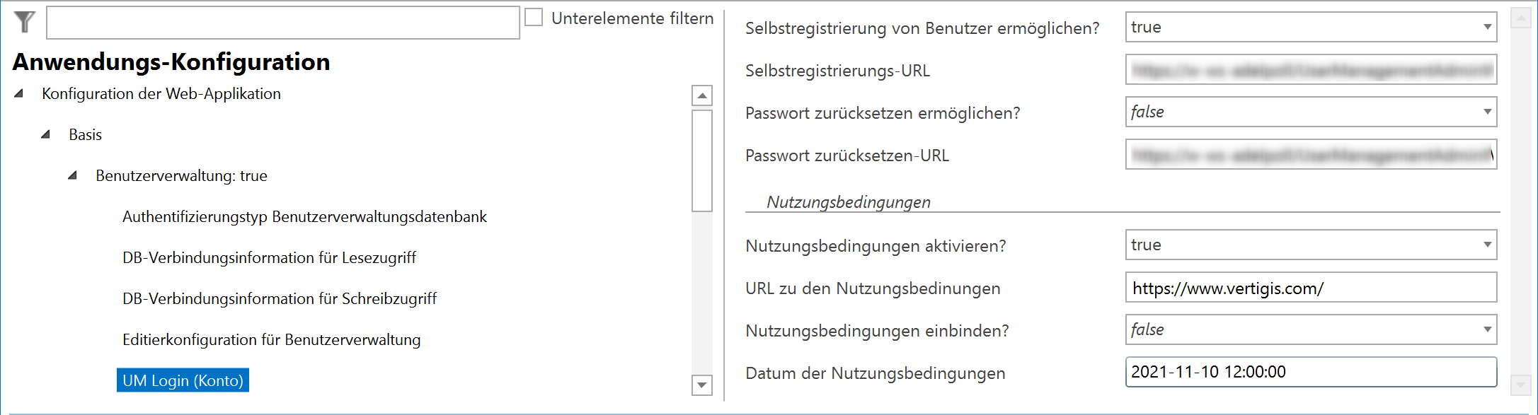Image resolution: width=1538 pixels, height=415 pixels.
Task: Select DB-Verbindungsinformation für Lesezugriff
Action: [x=269, y=258]
